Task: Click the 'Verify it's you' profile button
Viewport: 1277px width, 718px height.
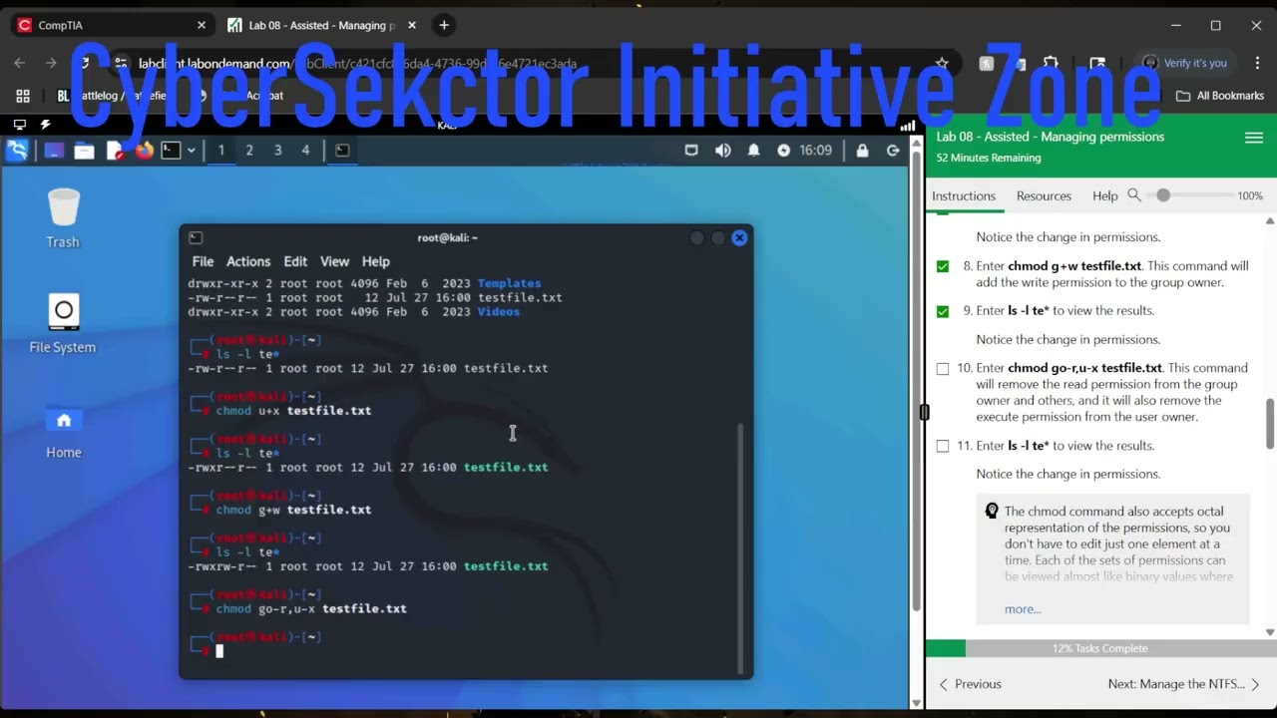Action: tap(1184, 63)
